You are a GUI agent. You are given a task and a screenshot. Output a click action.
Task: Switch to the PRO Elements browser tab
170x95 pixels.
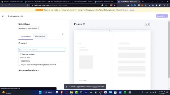[x=59, y=2]
